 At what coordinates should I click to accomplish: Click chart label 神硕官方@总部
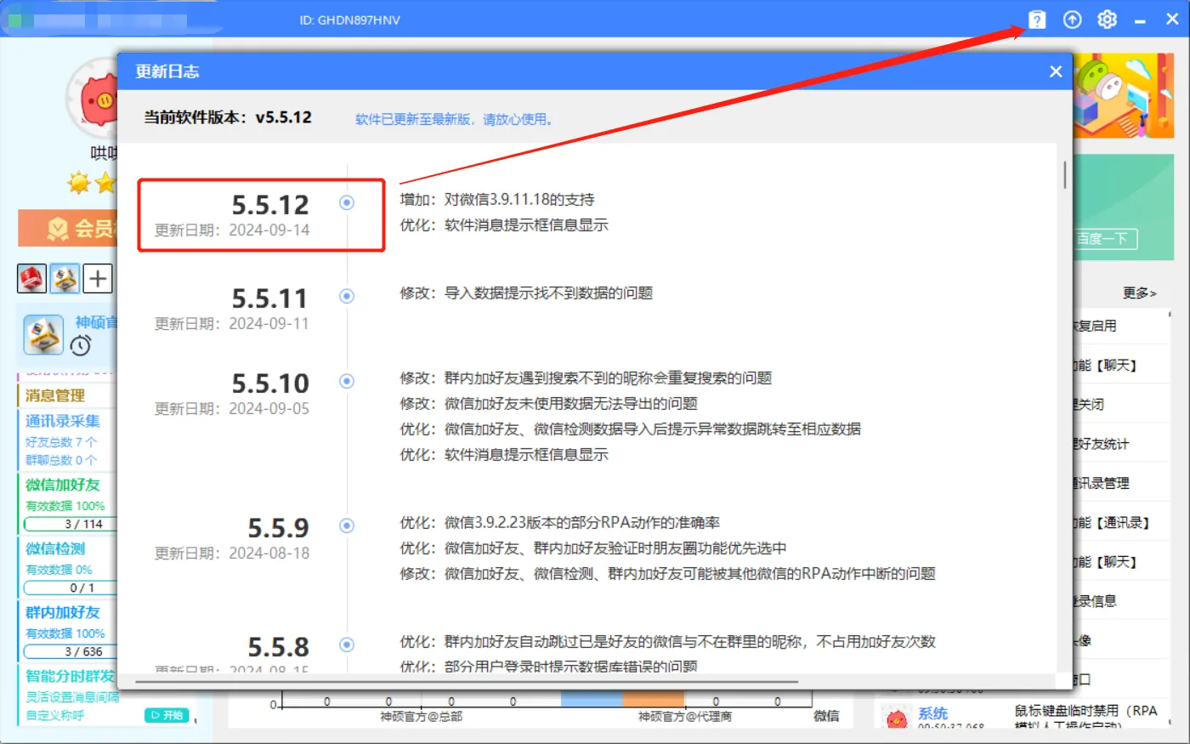(421, 717)
